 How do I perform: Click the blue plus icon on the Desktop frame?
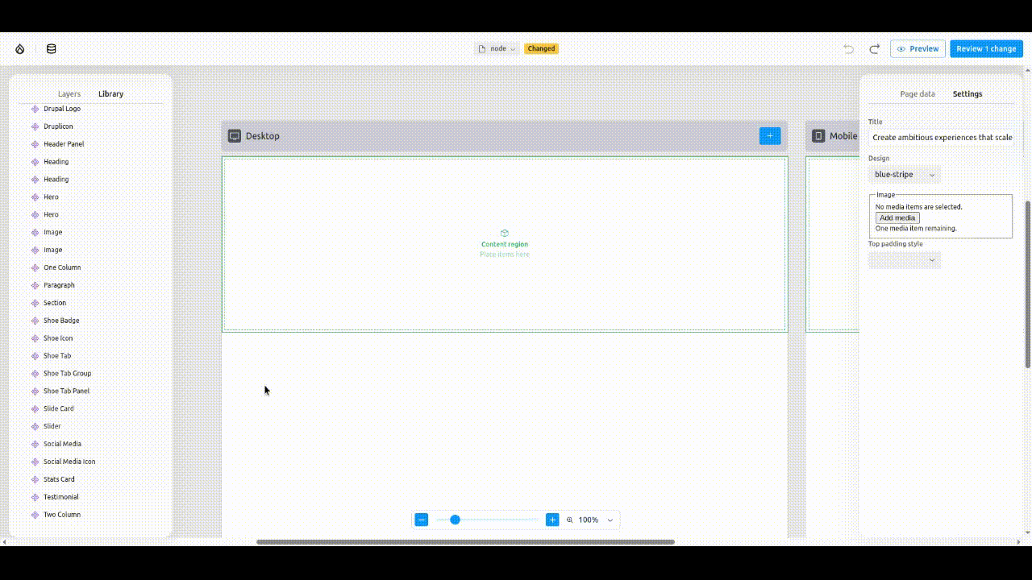(769, 135)
